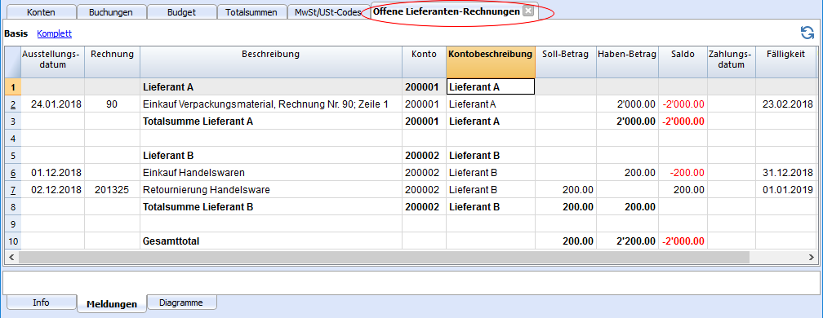Click the Fälligkeit column header
The width and height of the screenshot is (823, 318).
coord(785,62)
